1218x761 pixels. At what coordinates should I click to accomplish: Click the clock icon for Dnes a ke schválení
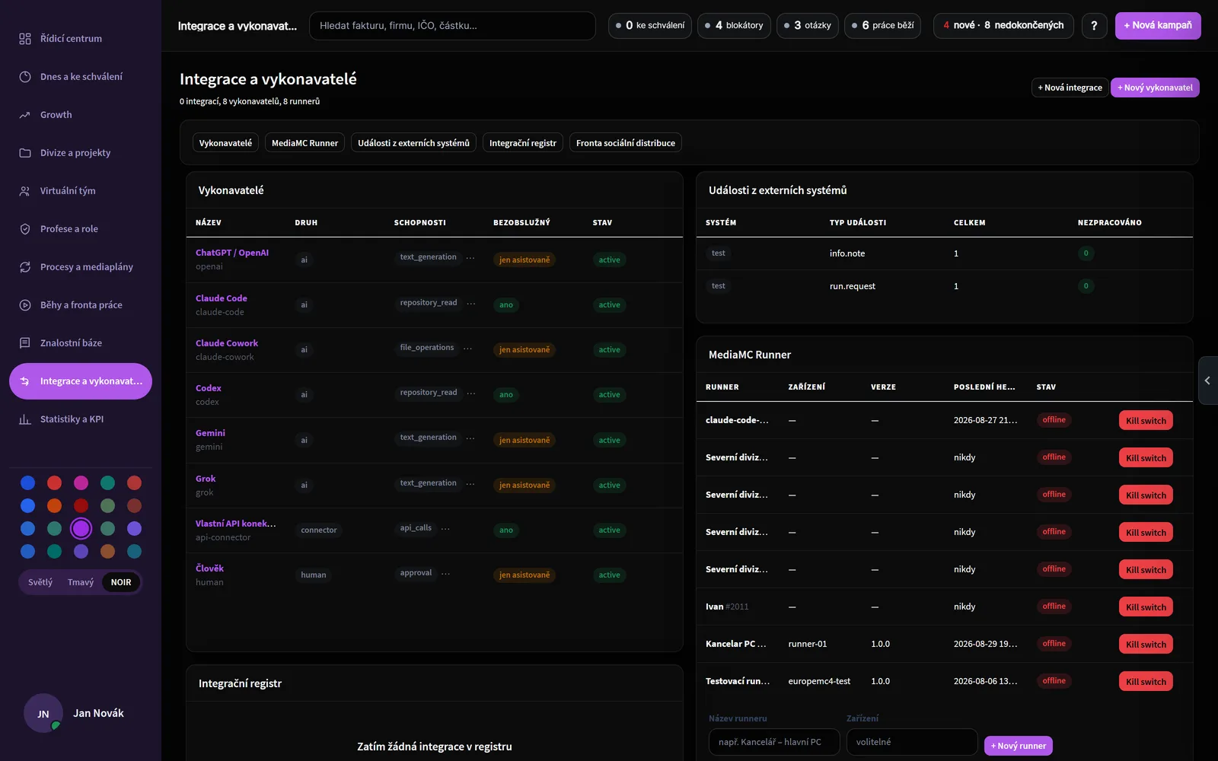point(25,77)
